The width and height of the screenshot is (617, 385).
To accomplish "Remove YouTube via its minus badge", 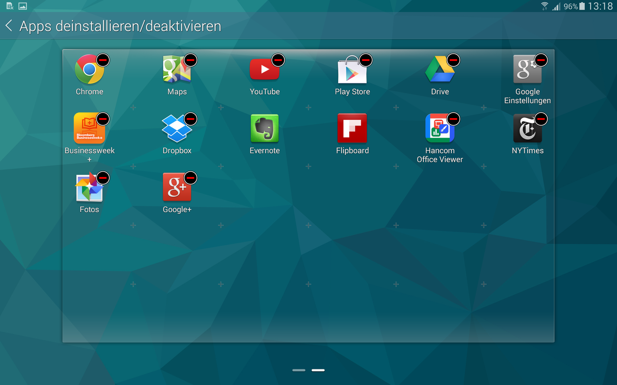I will click(x=278, y=60).
